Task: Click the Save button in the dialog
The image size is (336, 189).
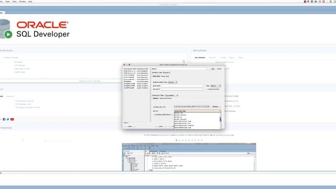Action: [x=161, y=127]
